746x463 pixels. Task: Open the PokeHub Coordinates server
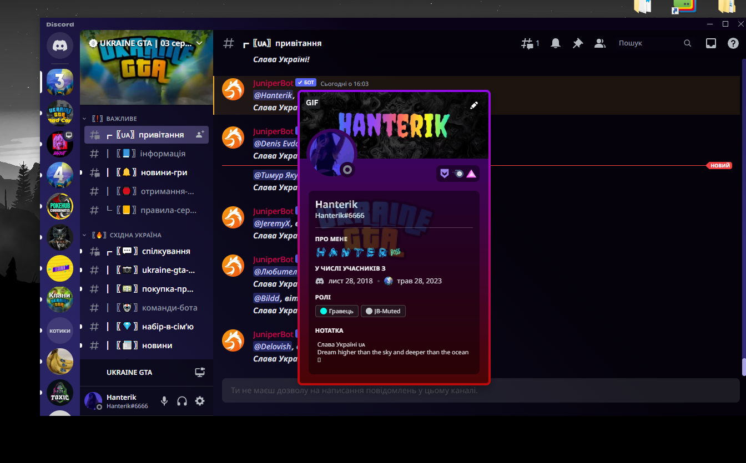(60, 206)
